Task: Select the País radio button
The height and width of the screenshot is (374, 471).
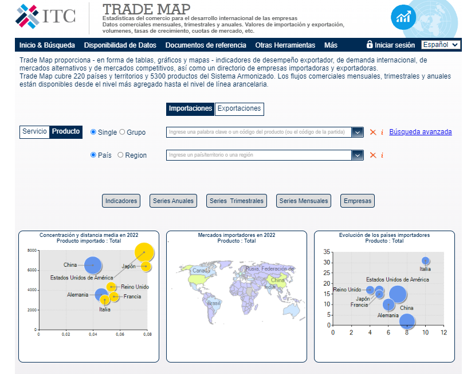Action: [93, 155]
